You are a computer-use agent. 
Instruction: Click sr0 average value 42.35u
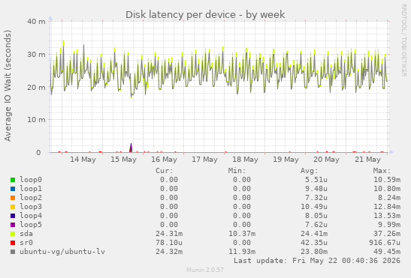[314, 243]
